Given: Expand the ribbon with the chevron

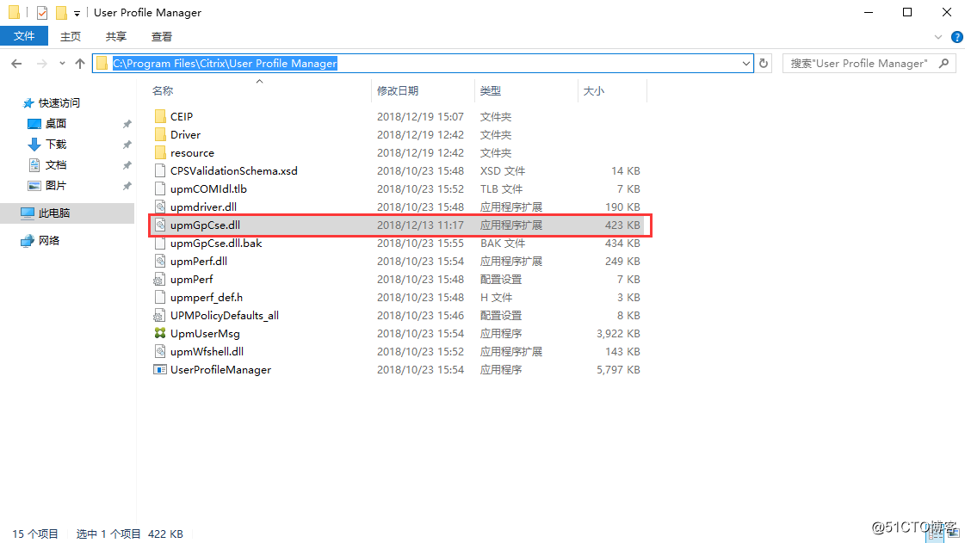Looking at the screenshot, I should click(x=938, y=37).
